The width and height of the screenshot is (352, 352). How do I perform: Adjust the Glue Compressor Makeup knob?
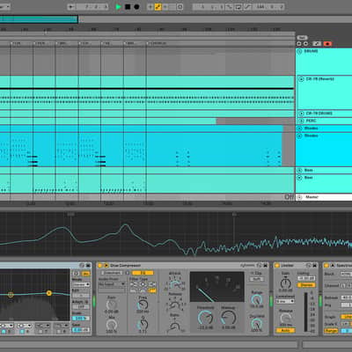[228, 318]
